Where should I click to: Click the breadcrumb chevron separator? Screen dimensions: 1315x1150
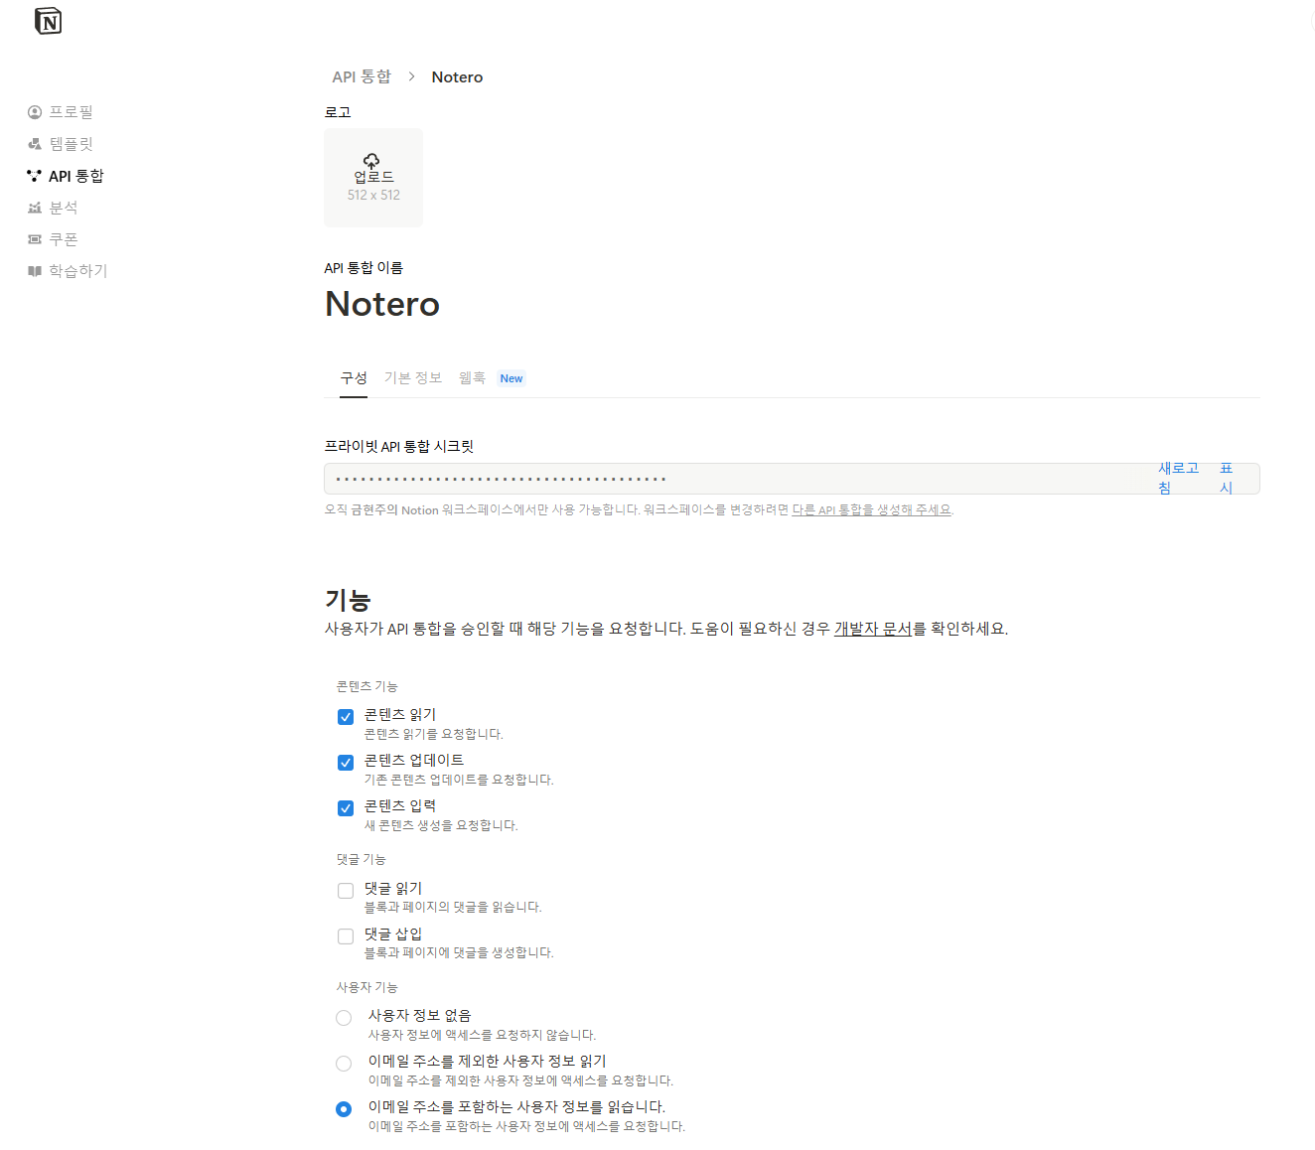(411, 76)
